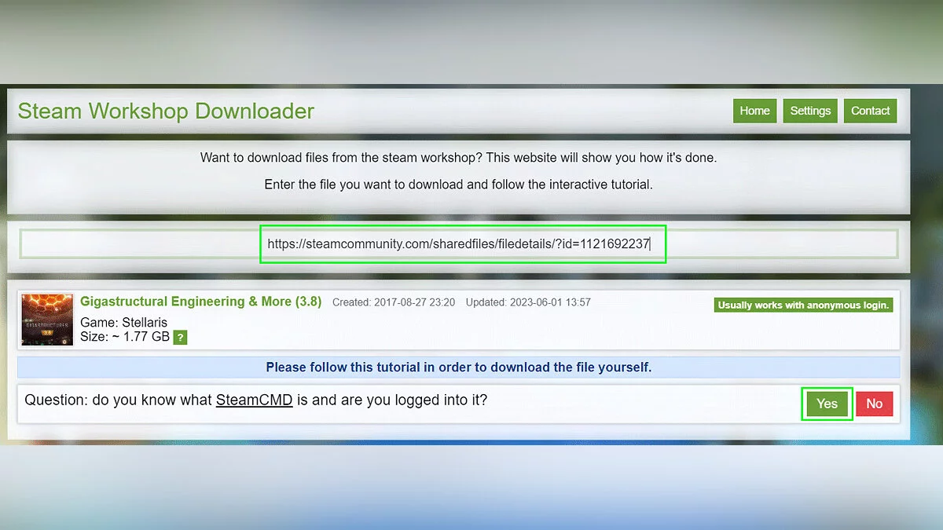Click 'Enter the file you want to download' text
The width and height of the screenshot is (943, 530).
point(459,185)
